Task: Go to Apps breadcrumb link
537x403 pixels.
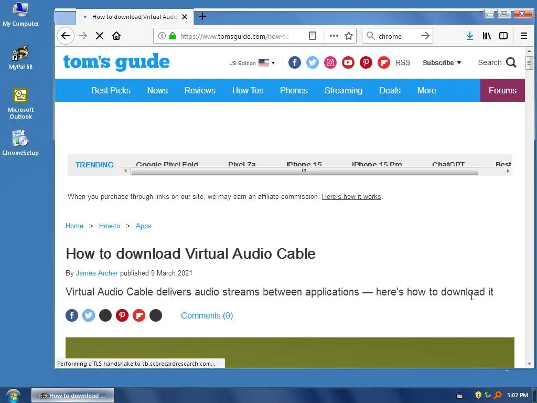Action: pyautogui.click(x=144, y=226)
